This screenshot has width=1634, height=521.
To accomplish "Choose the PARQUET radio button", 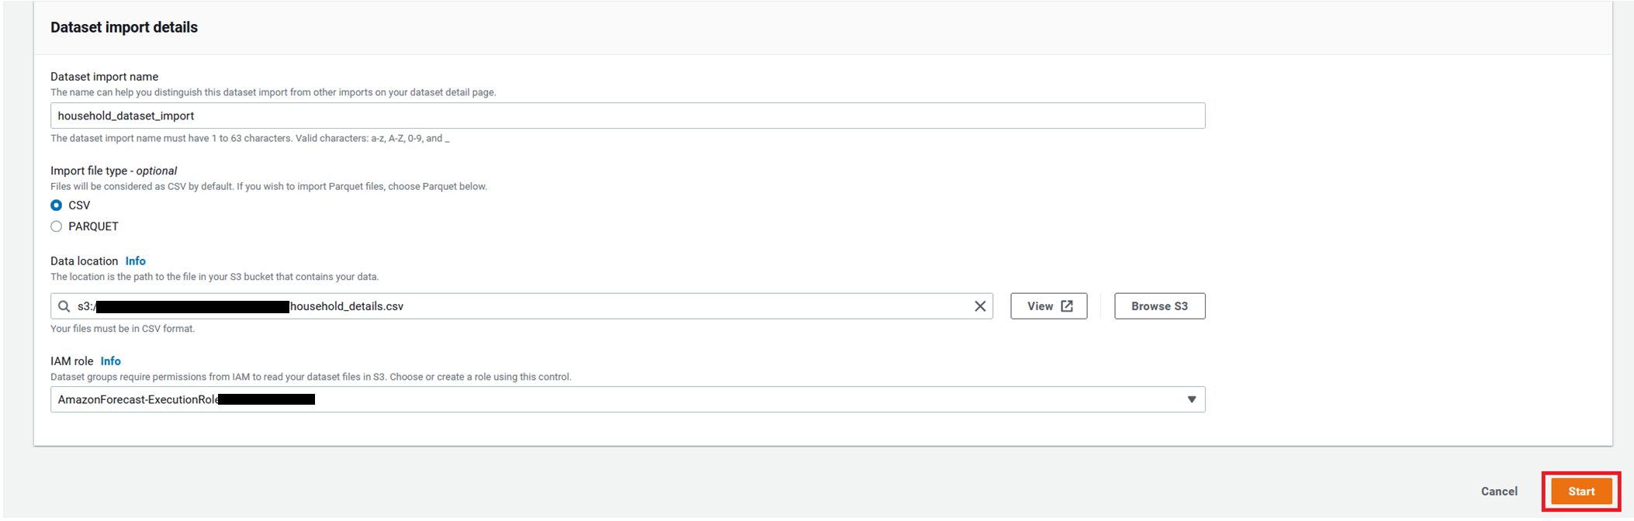I will pos(56,226).
